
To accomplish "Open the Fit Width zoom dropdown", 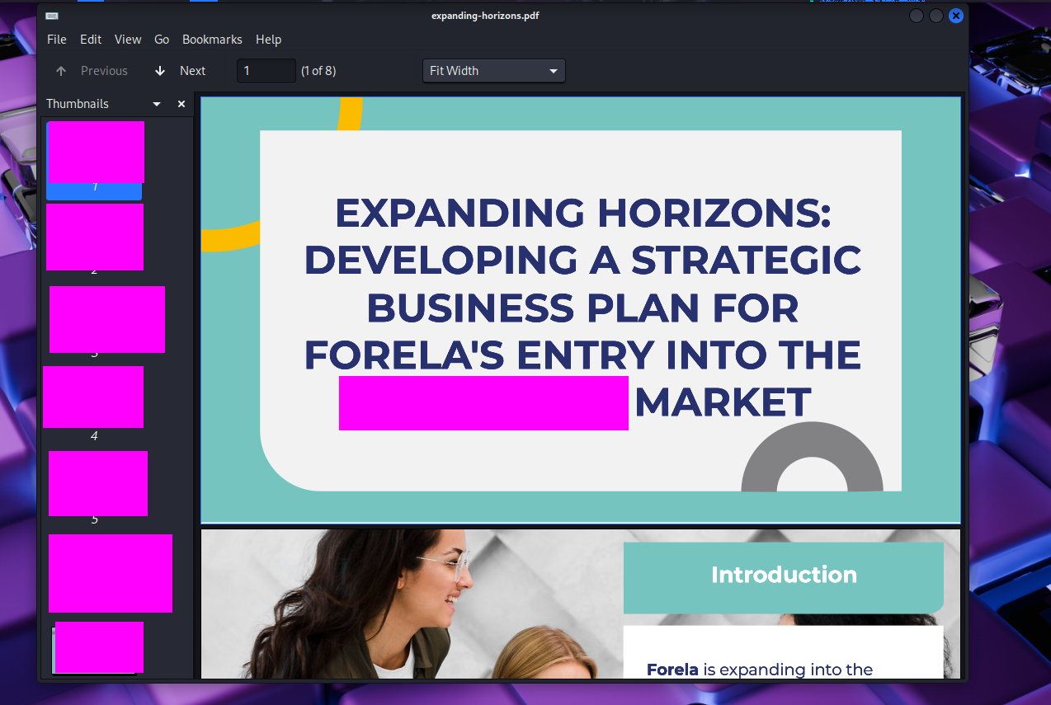I will click(x=494, y=71).
